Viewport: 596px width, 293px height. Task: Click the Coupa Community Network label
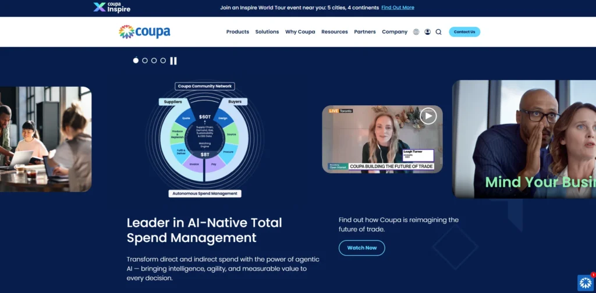coord(204,86)
